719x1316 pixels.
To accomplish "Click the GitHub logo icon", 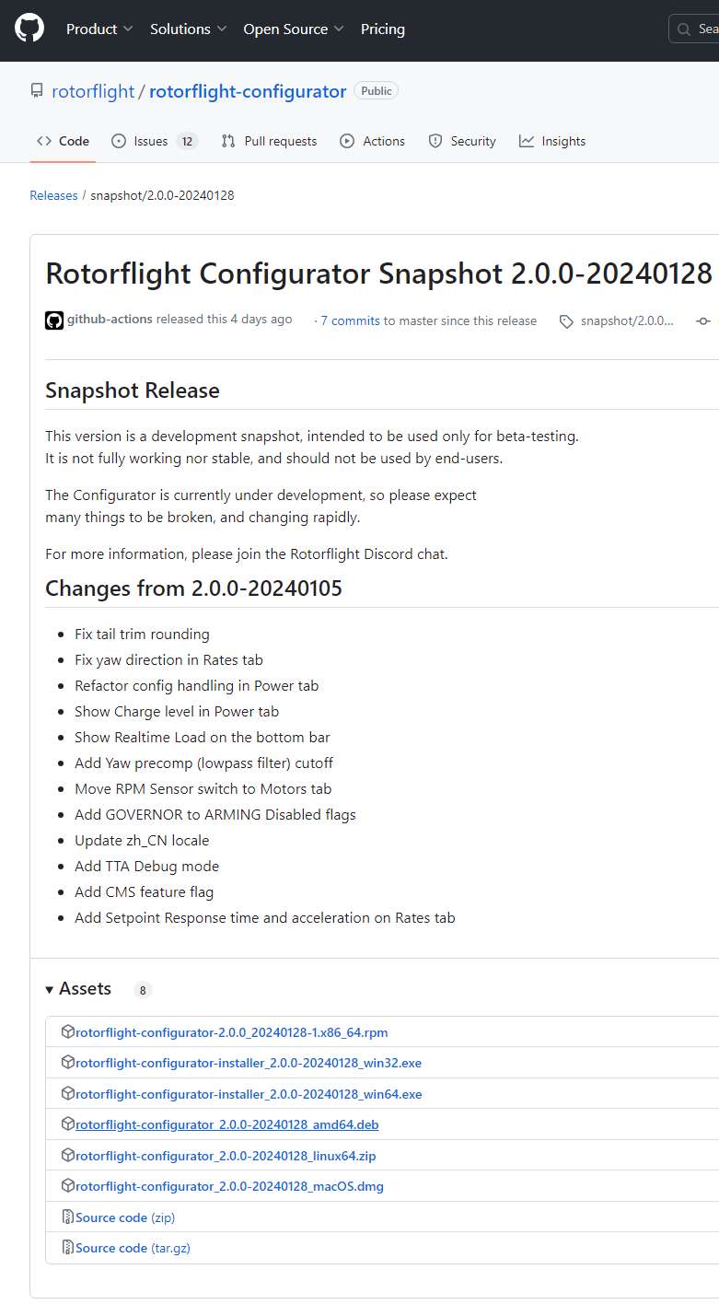I will (29, 29).
